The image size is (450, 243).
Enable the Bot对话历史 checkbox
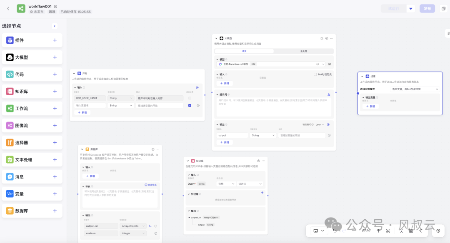315,74
